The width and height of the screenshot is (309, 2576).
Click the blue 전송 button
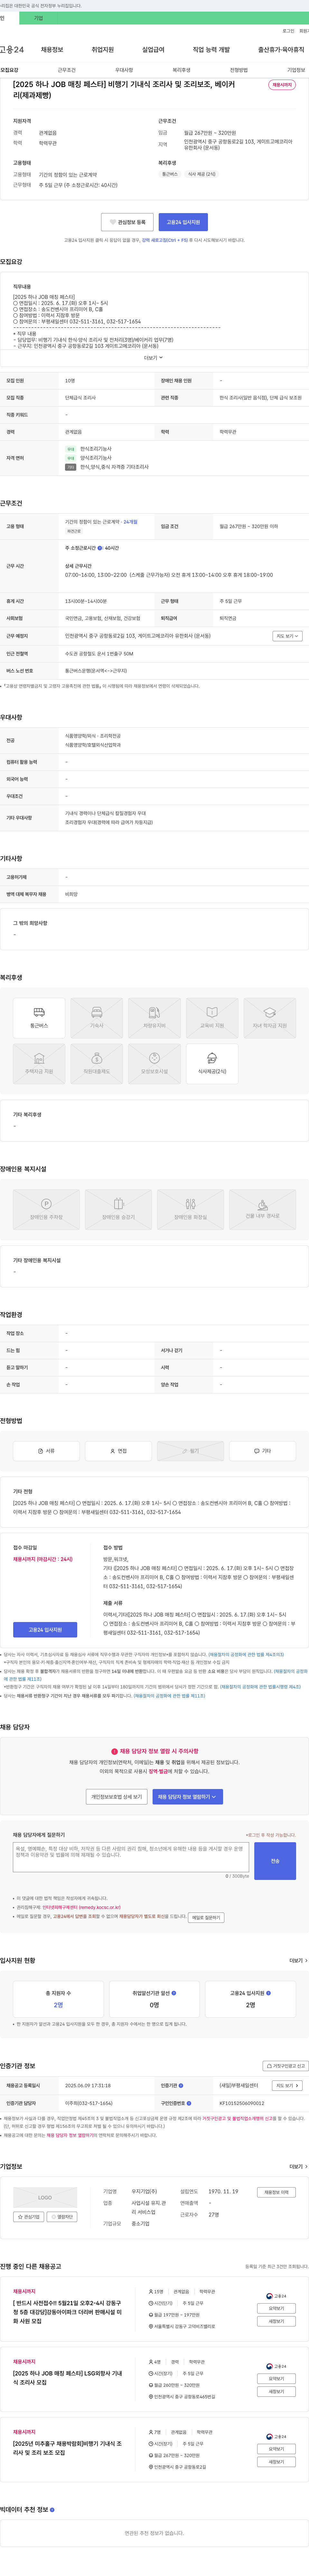(275, 1861)
